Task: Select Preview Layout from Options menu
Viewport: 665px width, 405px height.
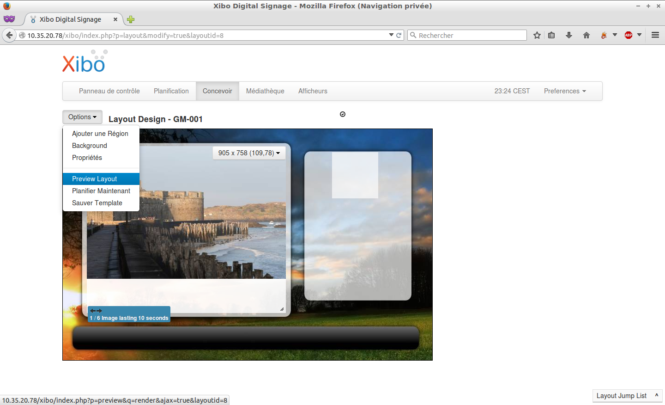Action: (x=95, y=179)
